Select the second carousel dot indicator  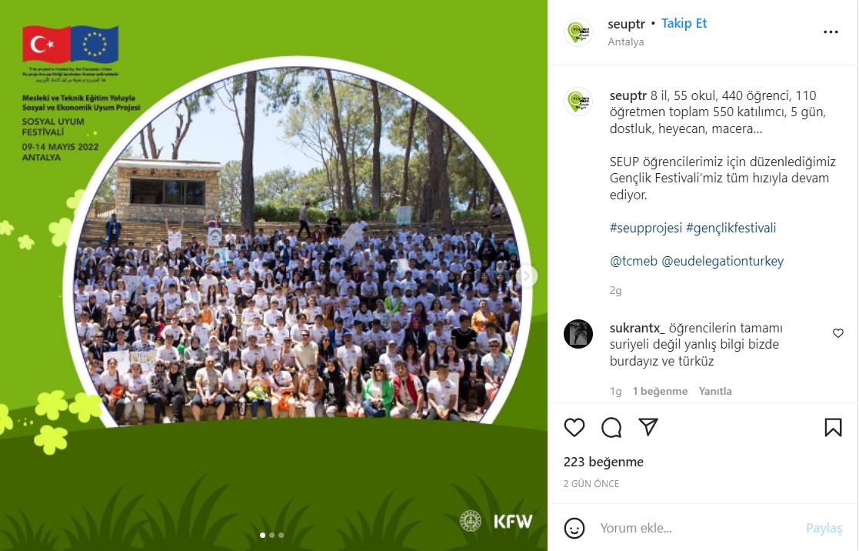pos(271,535)
